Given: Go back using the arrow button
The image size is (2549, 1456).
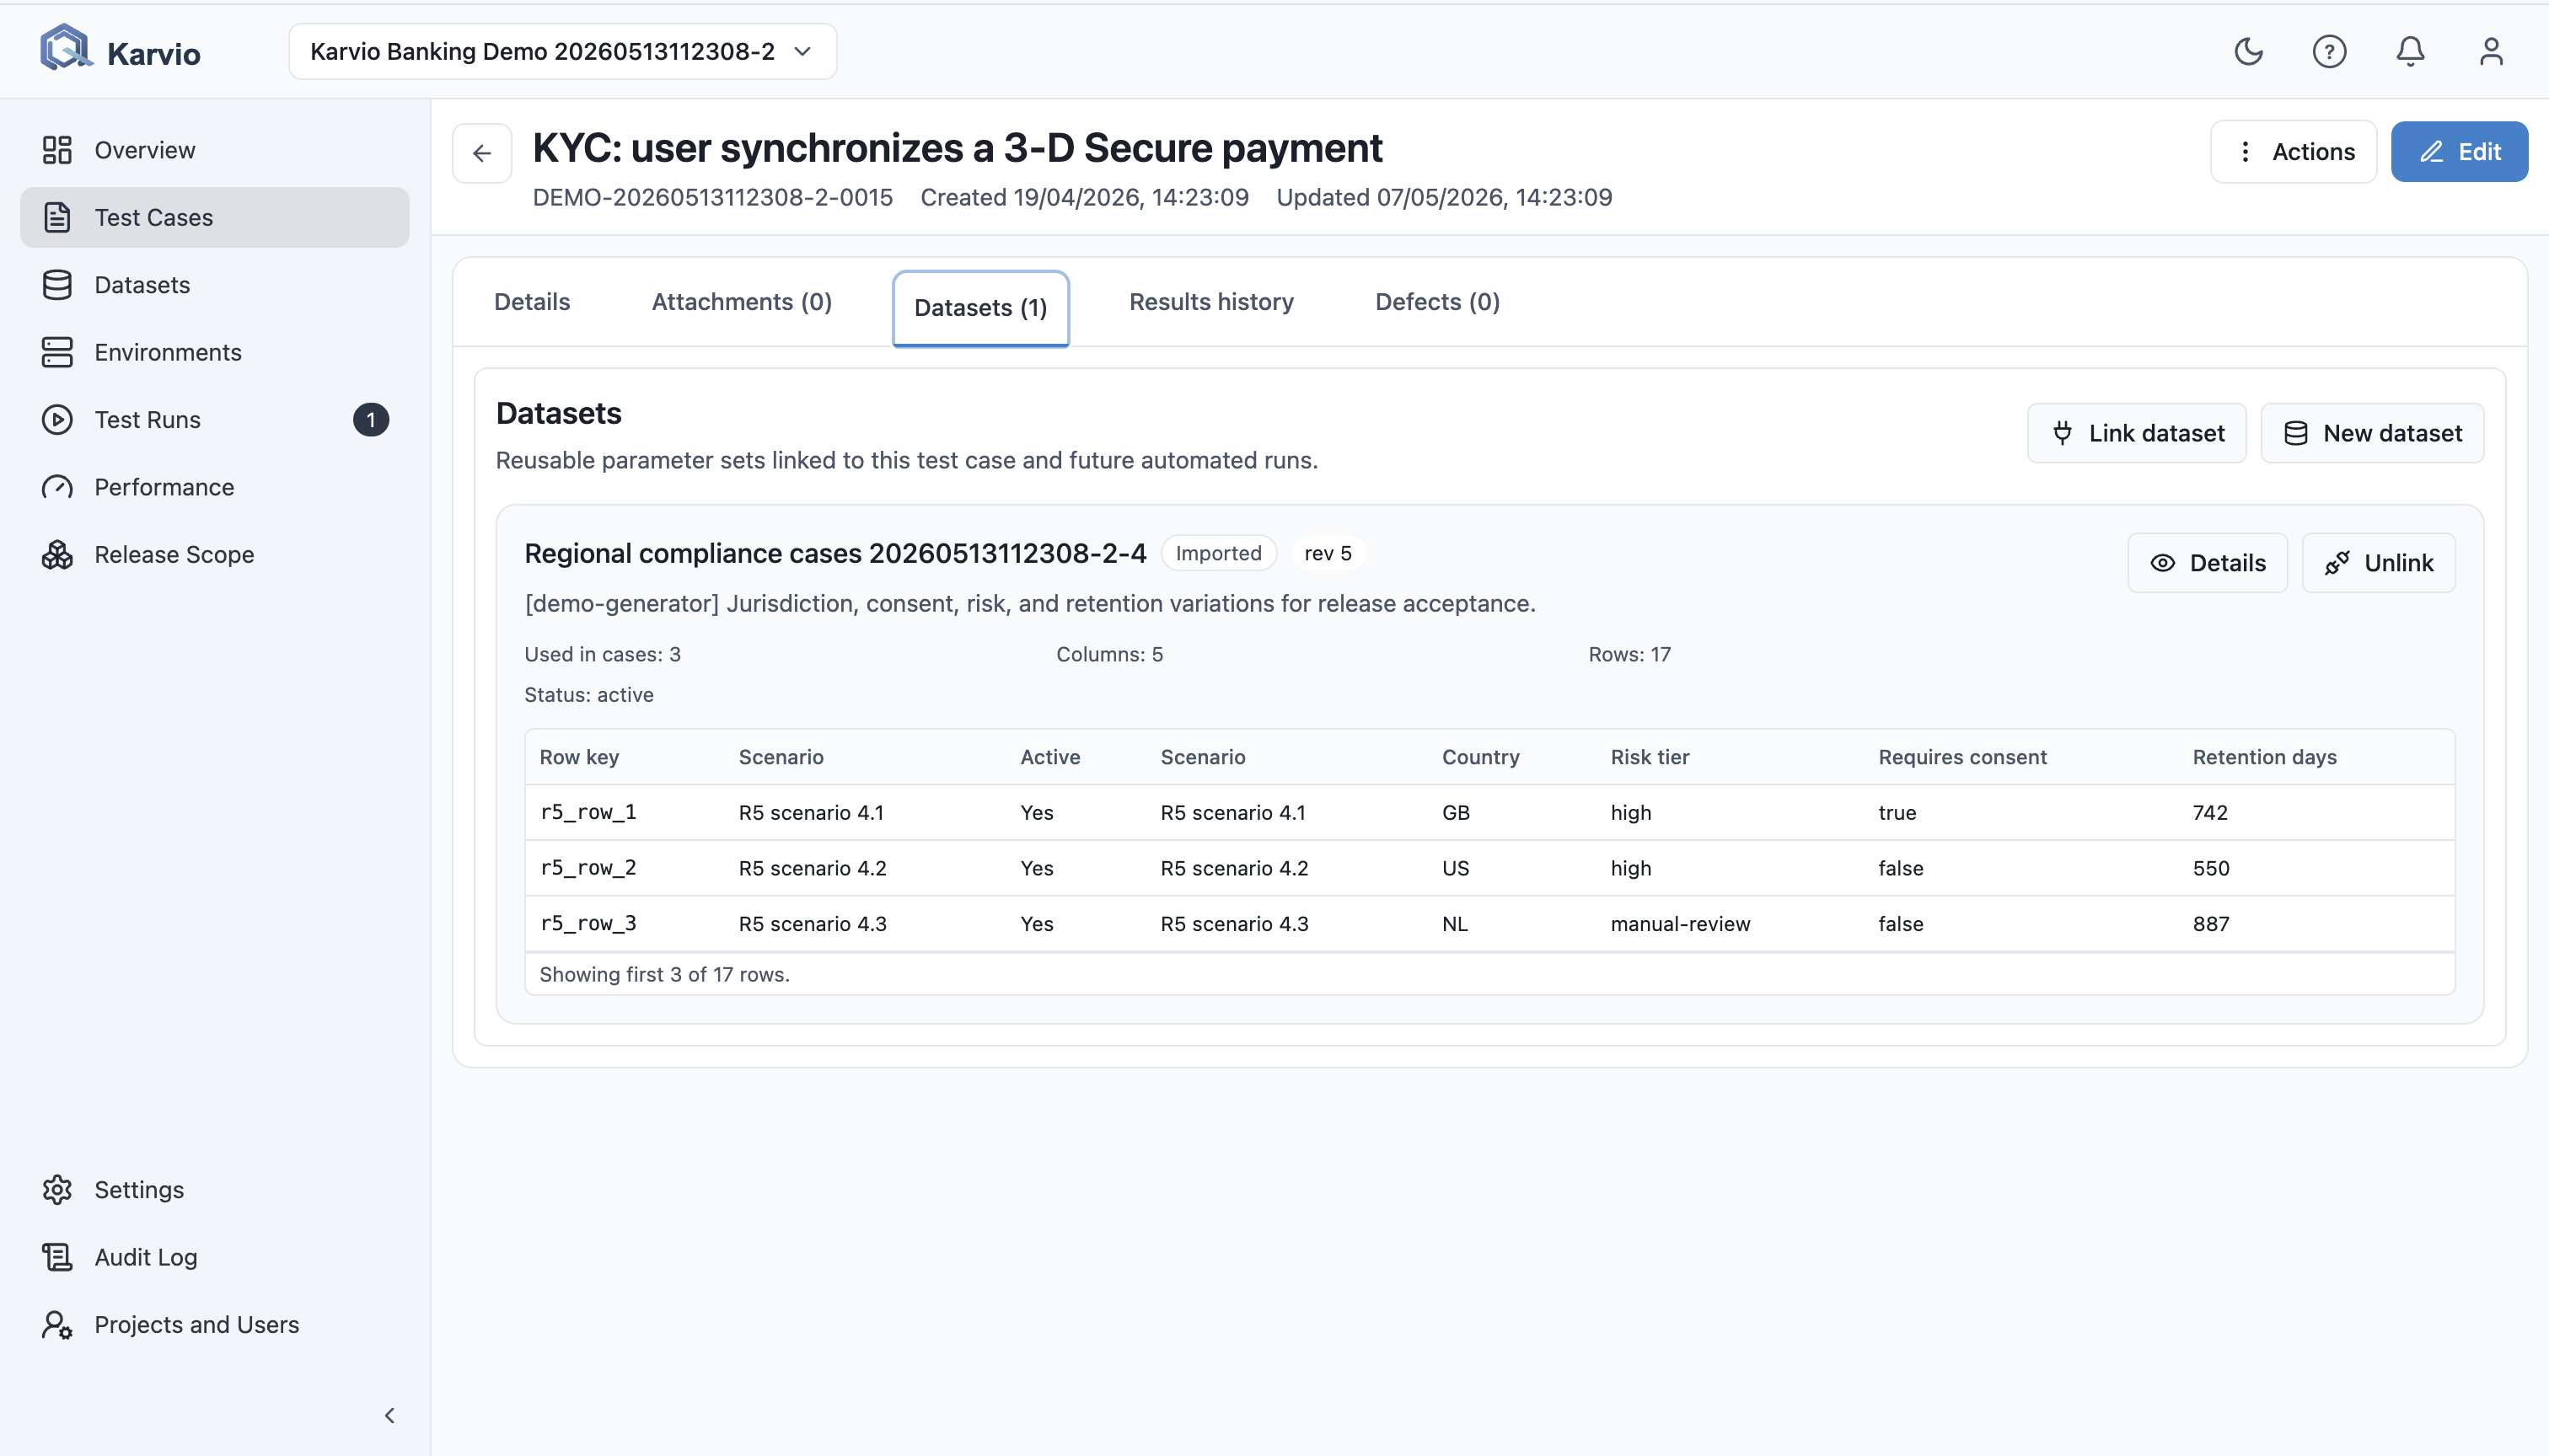Looking at the screenshot, I should point(482,153).
